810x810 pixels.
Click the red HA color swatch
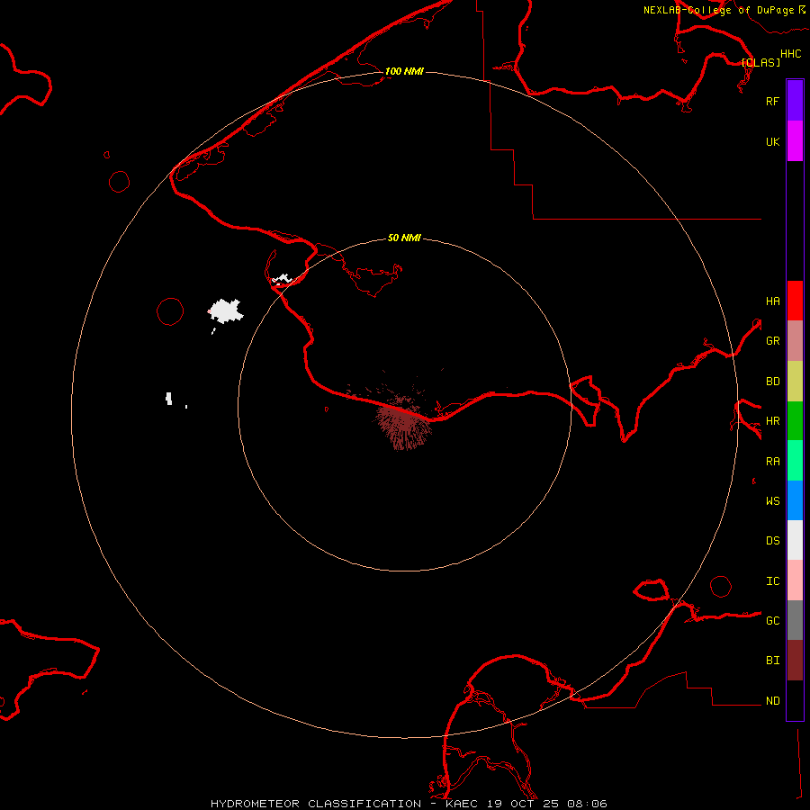(x=795, y=301)
